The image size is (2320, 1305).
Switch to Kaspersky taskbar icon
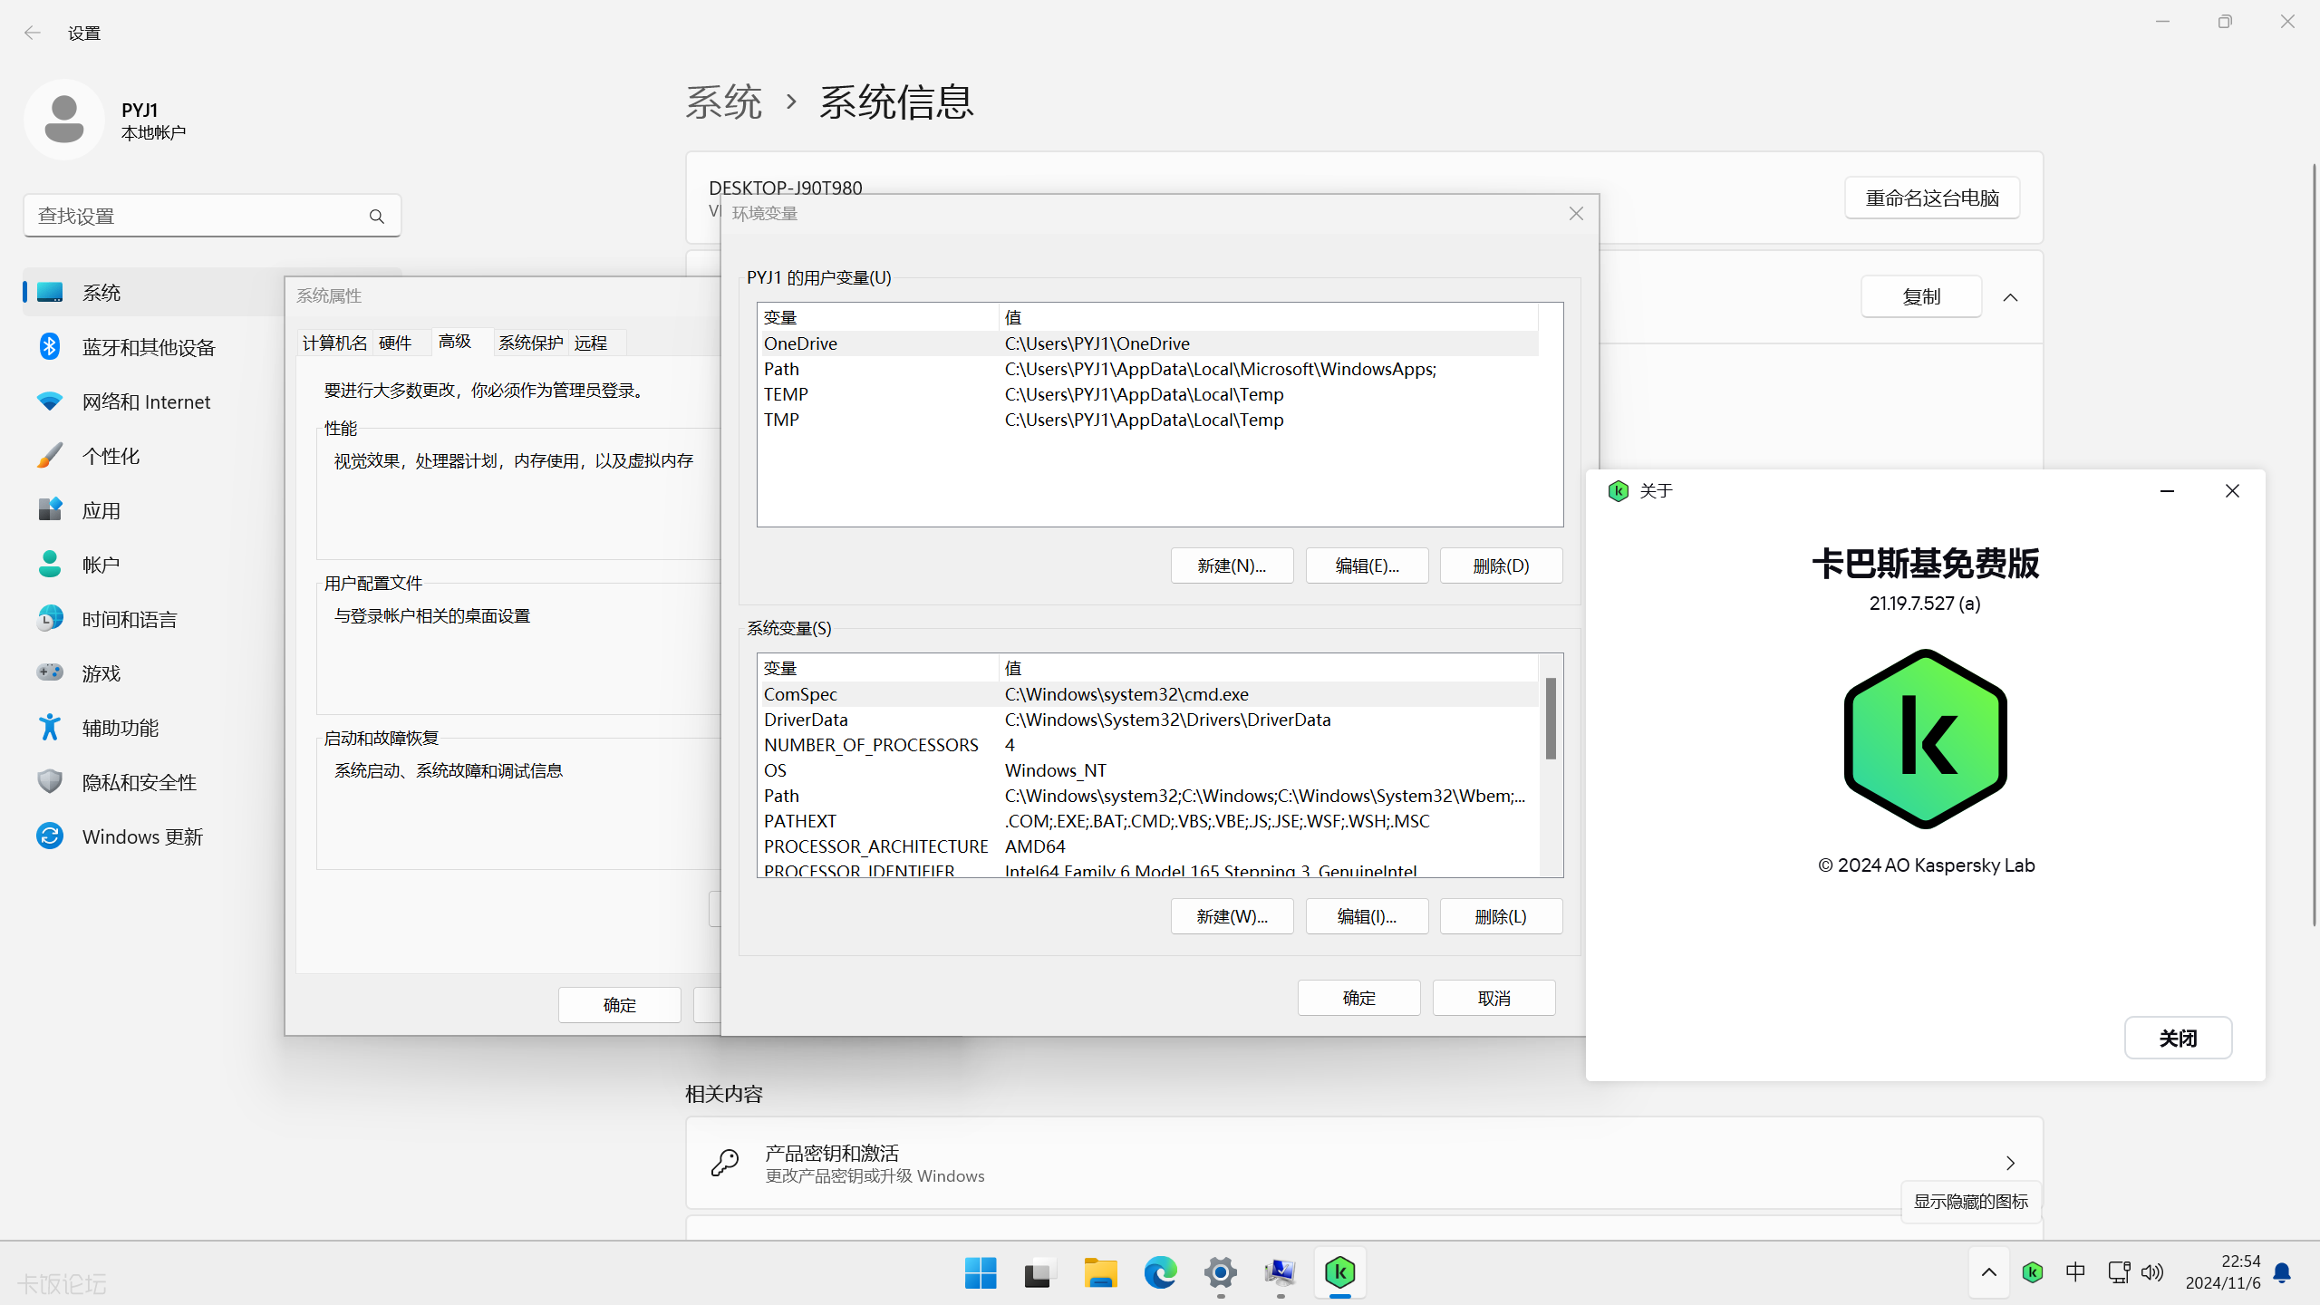coord(1340,1273)
